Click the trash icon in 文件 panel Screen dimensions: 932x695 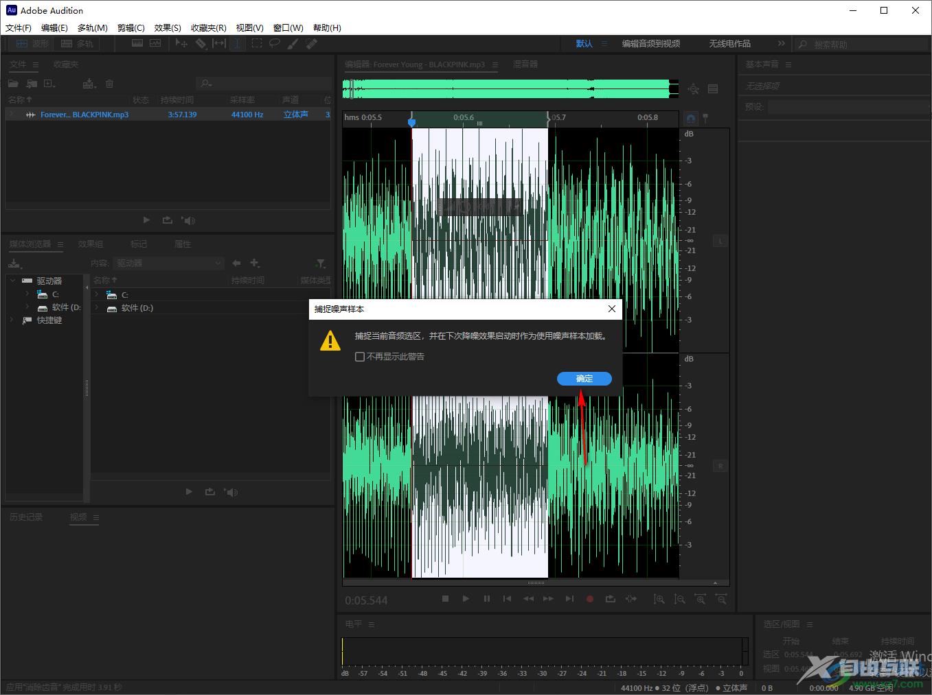[x=109, y=84]
